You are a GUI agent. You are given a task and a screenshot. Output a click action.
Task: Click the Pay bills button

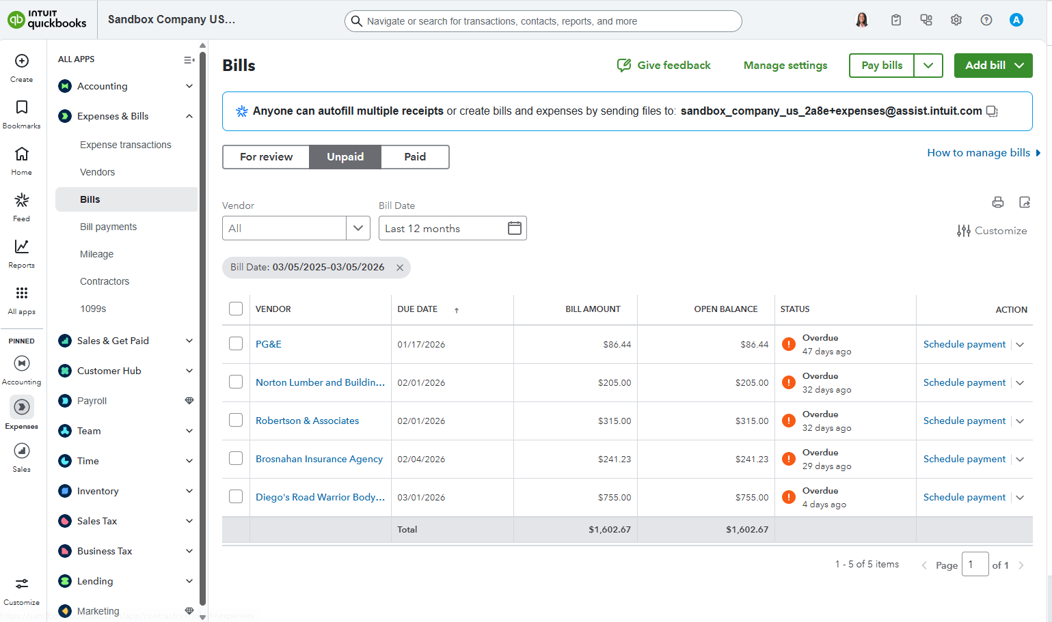pos(881,66)
